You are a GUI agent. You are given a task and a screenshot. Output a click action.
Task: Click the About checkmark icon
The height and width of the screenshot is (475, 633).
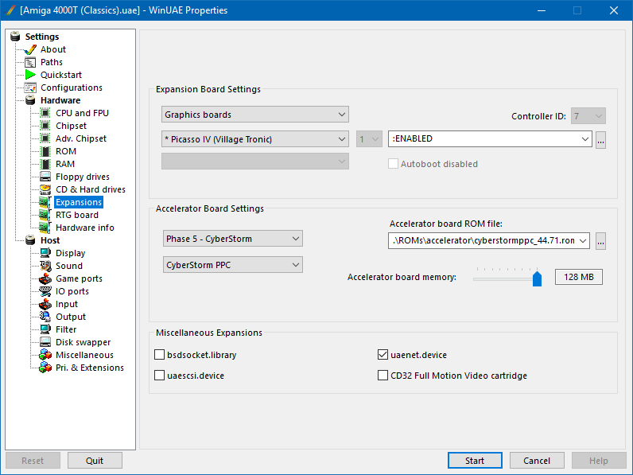pos(30,49)
